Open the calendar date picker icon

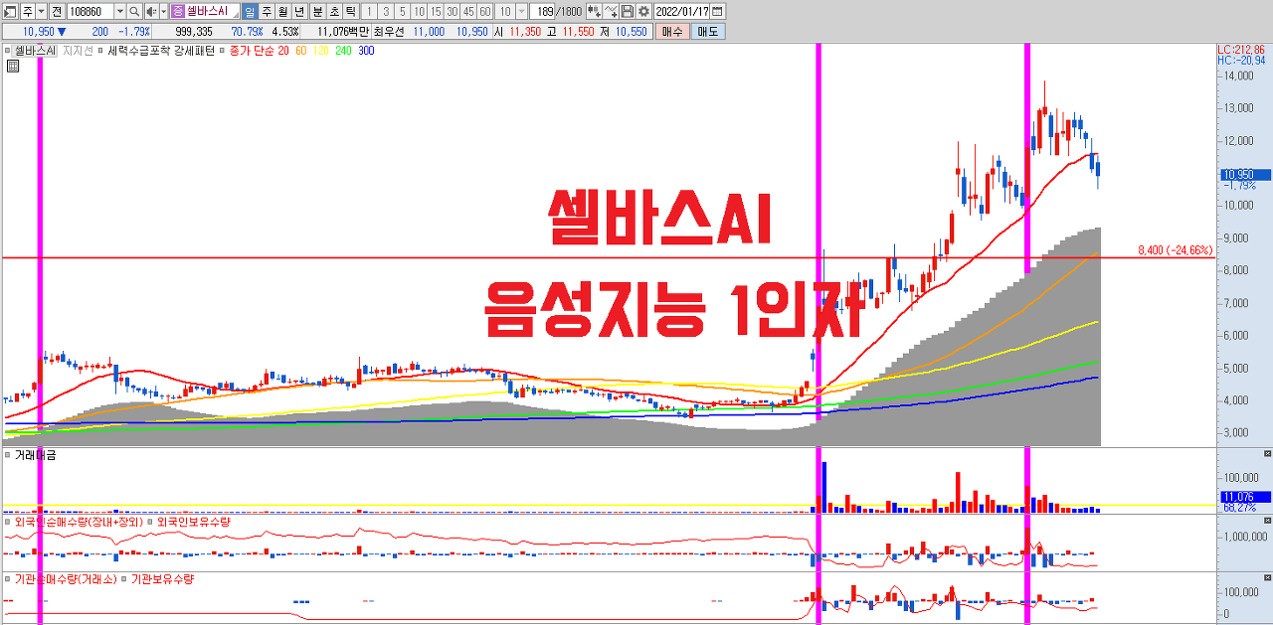click(717, 12)
